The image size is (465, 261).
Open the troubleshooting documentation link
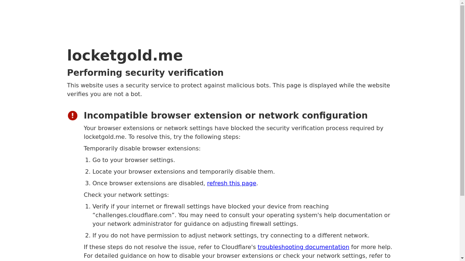tap(303, 247)
